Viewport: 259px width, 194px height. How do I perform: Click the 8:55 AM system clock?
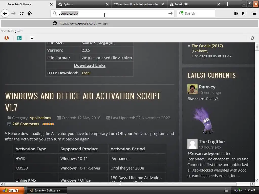pos(250,190)
